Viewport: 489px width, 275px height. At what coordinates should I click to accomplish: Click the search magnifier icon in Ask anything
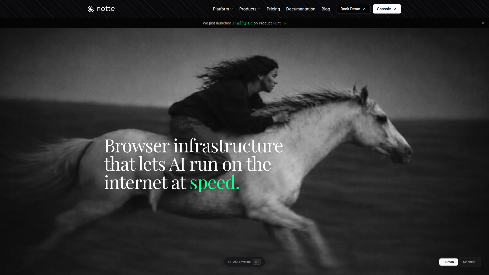(x=229, y=262)
